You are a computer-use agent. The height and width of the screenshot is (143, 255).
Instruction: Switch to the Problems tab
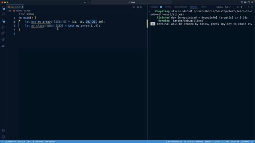pos(154,7)
